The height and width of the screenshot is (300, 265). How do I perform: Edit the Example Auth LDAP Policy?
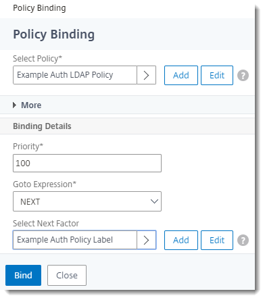217,75
